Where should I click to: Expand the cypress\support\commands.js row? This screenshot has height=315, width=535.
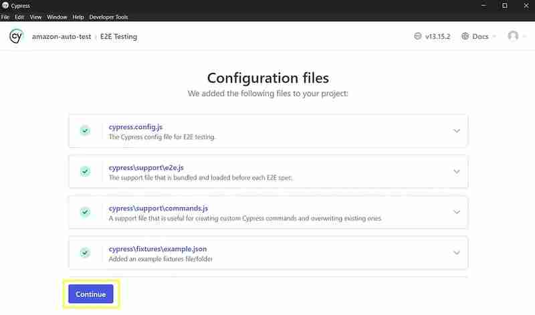click(x=457, y=212)
